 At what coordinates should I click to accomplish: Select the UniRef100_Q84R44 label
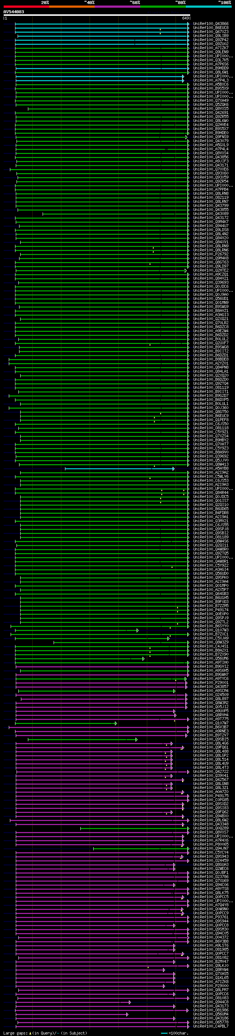[x=211, y=493]
